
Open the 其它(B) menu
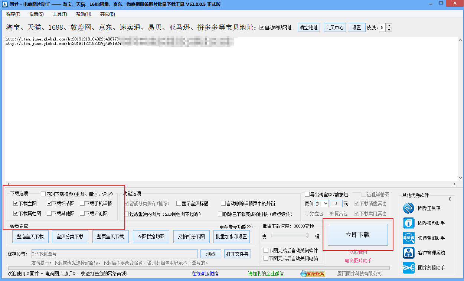(107, 14)
